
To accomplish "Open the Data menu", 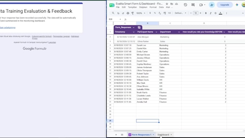I will click(161, 7).
